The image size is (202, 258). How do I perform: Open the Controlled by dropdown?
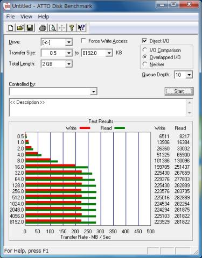94,91
